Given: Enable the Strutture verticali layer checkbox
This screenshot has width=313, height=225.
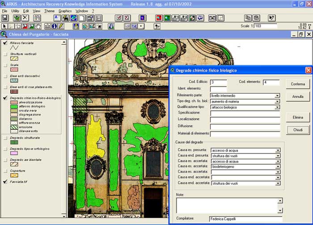Looking at the screenshot, I should click(4, 54).
